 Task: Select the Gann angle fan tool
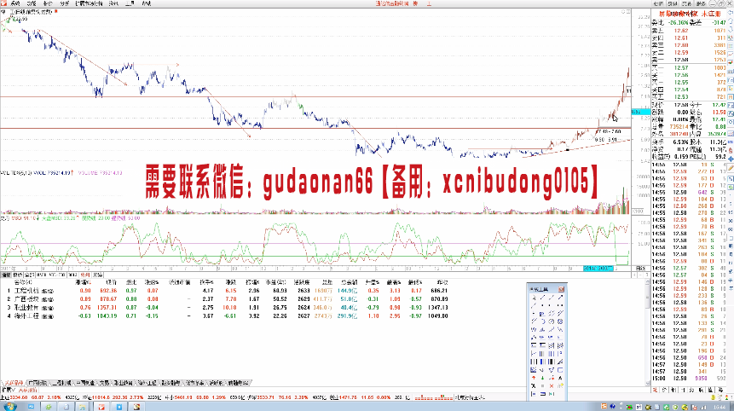560,362
